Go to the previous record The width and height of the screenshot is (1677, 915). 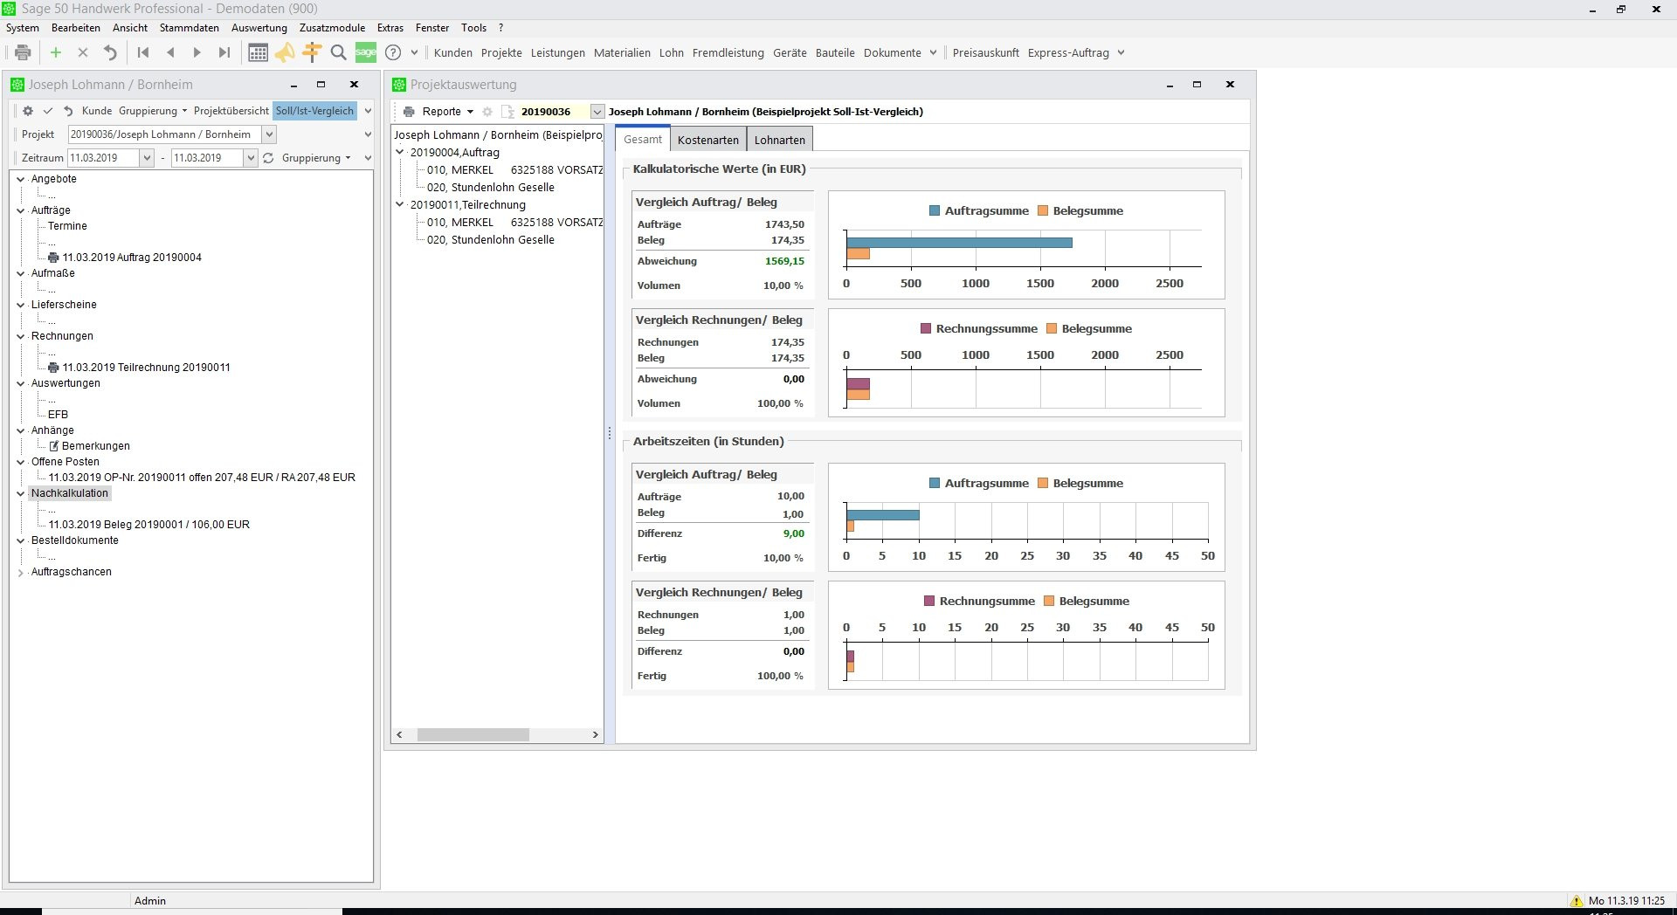tap(170, 52)
